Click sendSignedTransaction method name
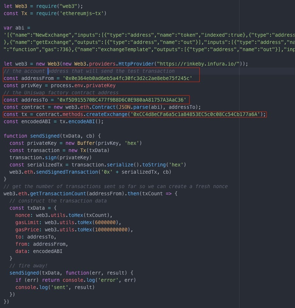Viewport: 295px width, 308px height. coord(67,172)
